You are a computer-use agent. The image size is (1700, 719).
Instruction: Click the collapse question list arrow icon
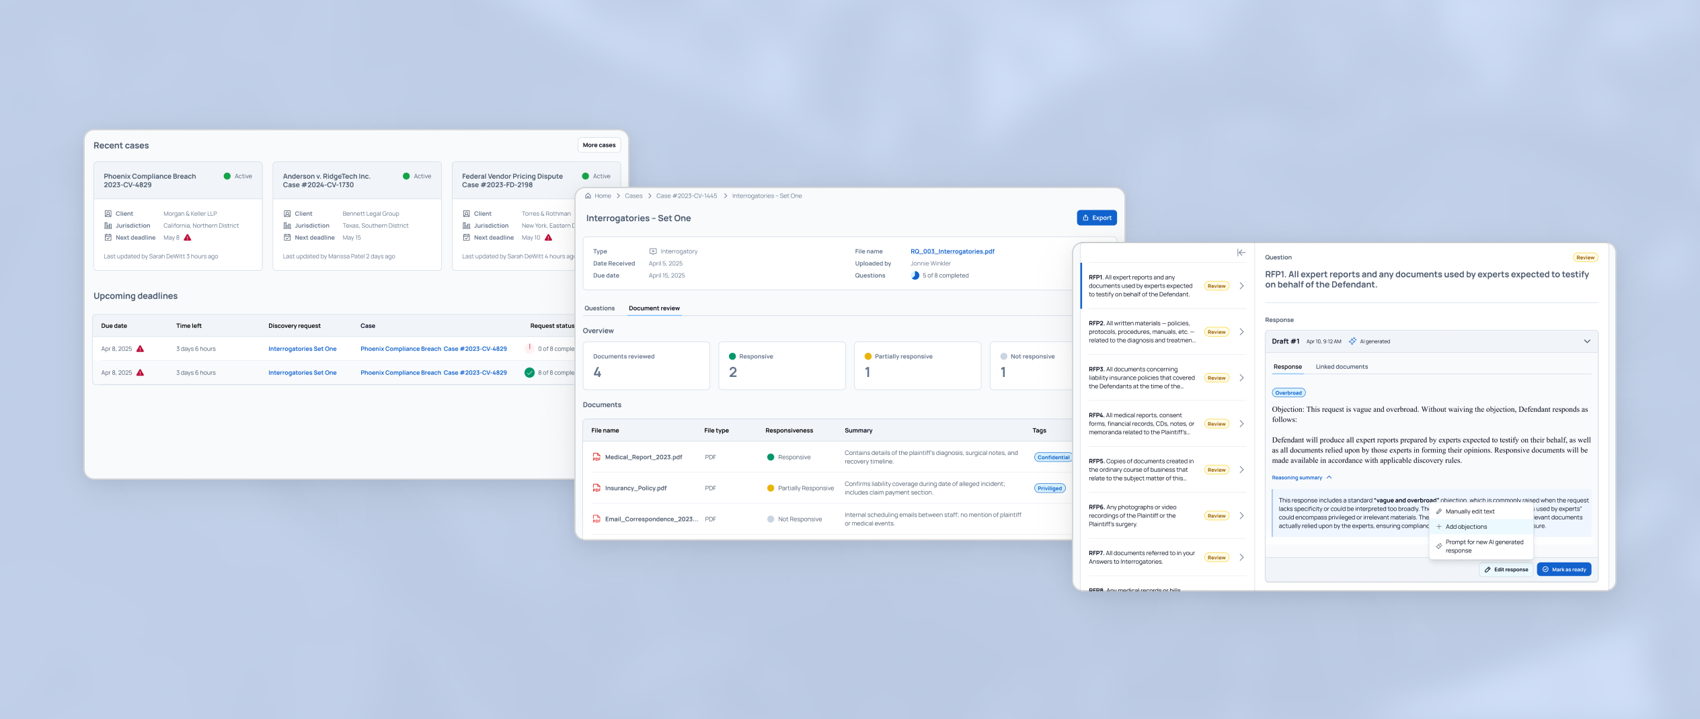click(1241, 253)
